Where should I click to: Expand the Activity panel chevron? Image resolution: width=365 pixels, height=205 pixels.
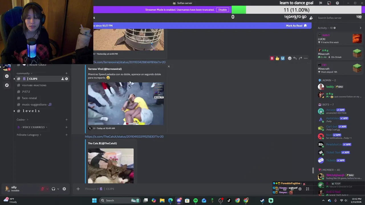pos(360,28)
